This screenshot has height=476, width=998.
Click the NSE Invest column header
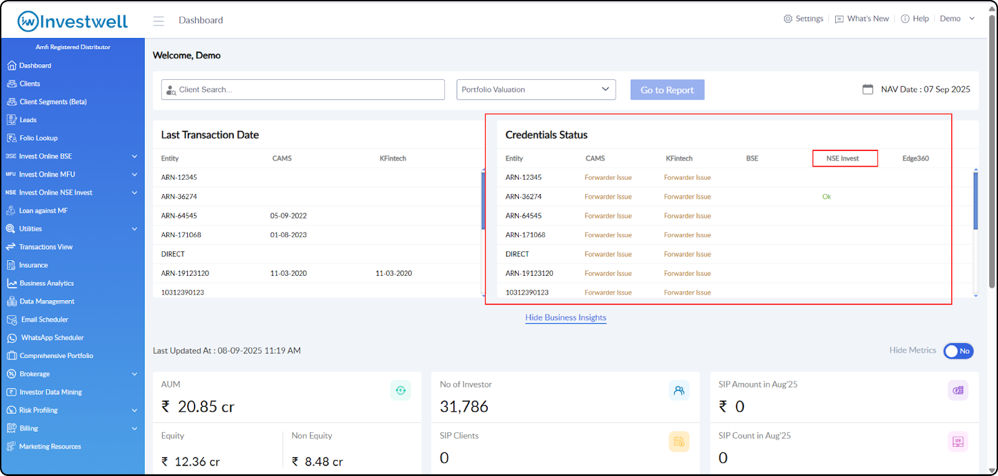click(842, 158)
